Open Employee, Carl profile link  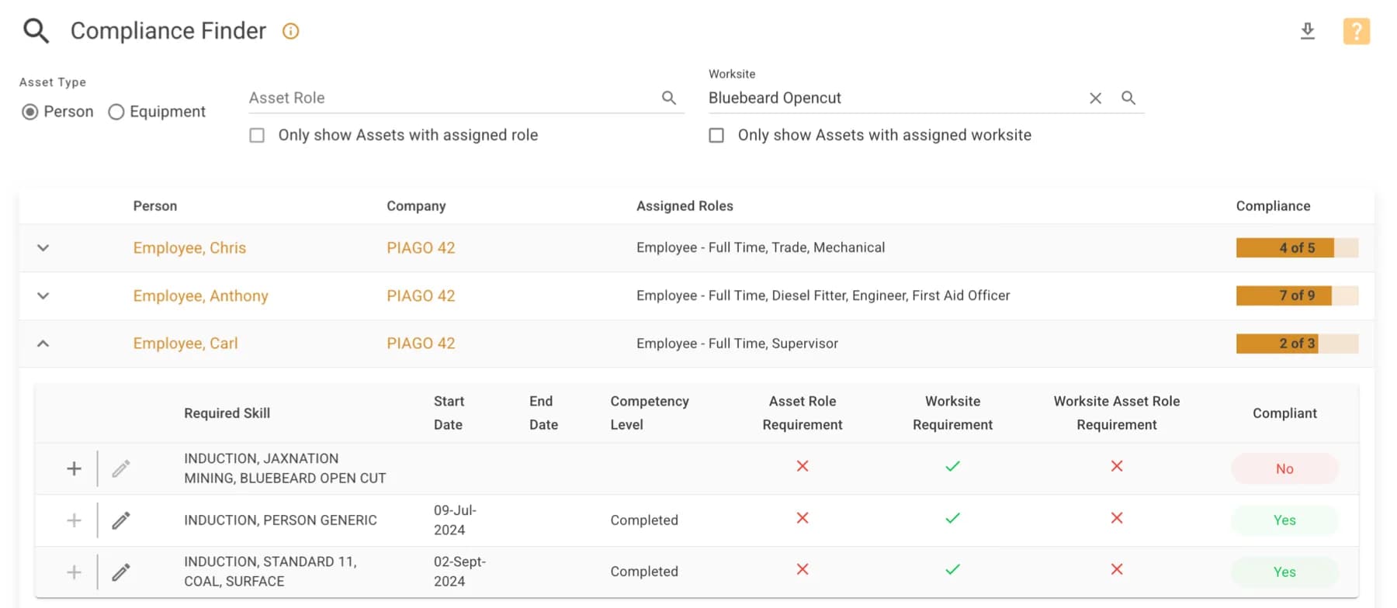(x=185, y=344)
